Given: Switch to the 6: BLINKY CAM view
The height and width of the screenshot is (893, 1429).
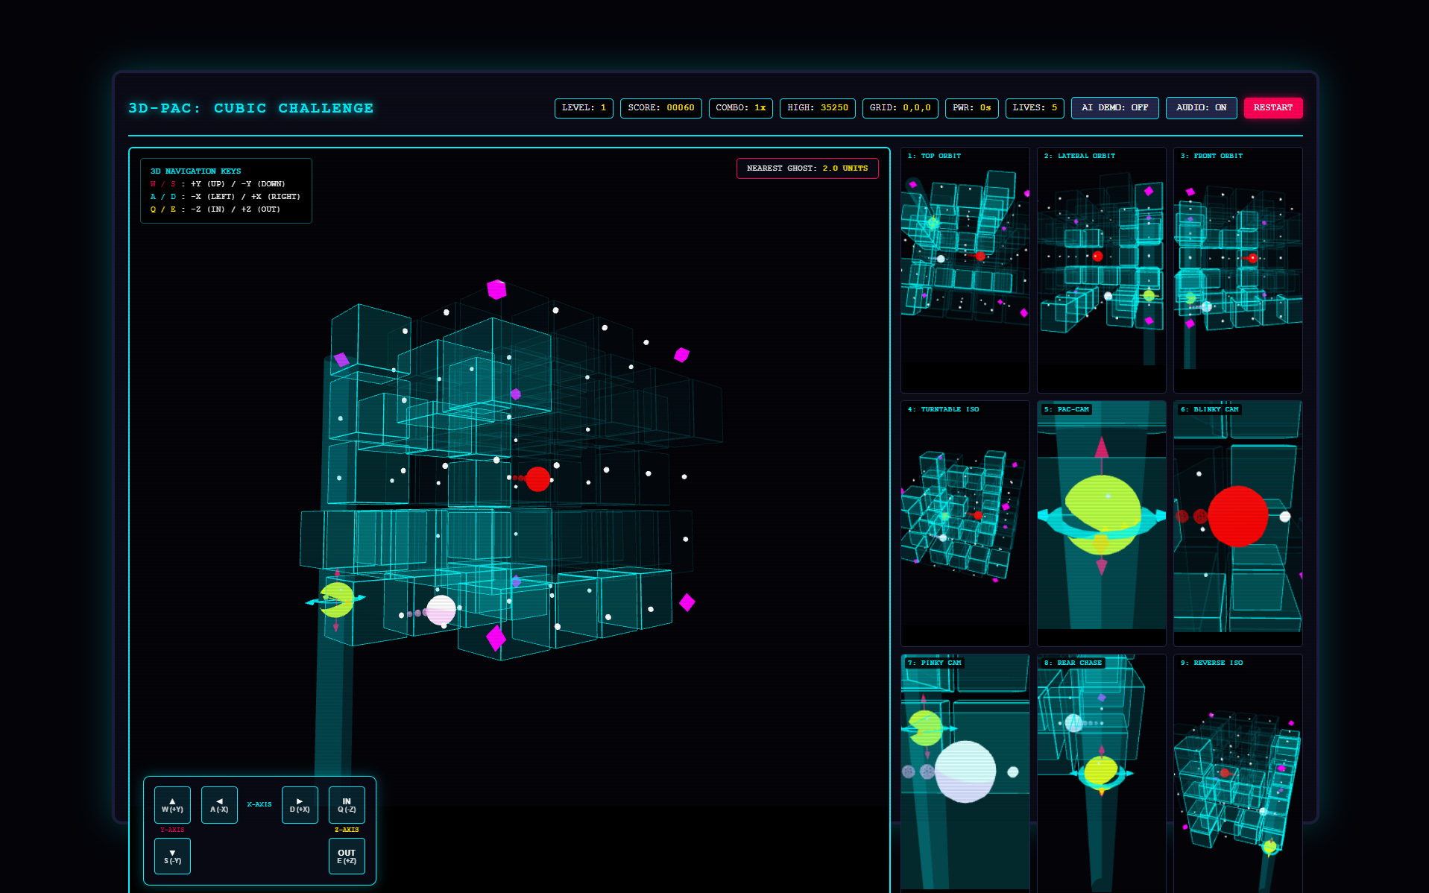Looking at the screenshot, I should click(1238, 523).
